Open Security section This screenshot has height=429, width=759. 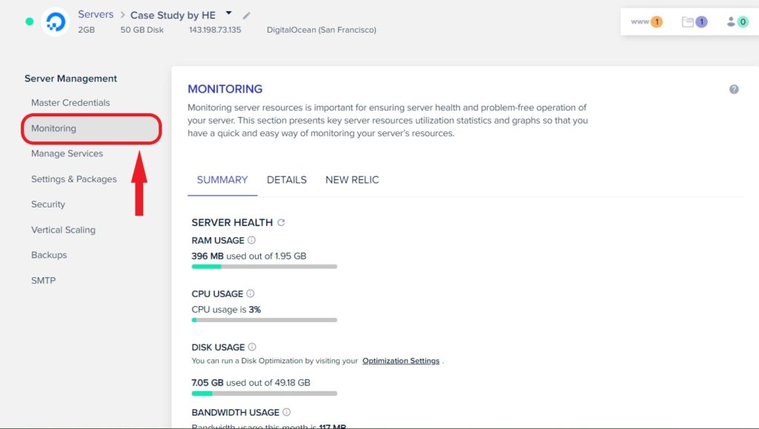(x=48, y=204)
